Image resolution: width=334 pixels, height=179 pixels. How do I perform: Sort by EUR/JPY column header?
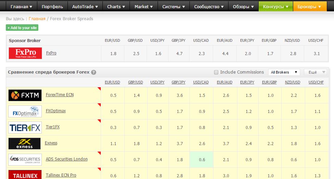tap(247, 82)
